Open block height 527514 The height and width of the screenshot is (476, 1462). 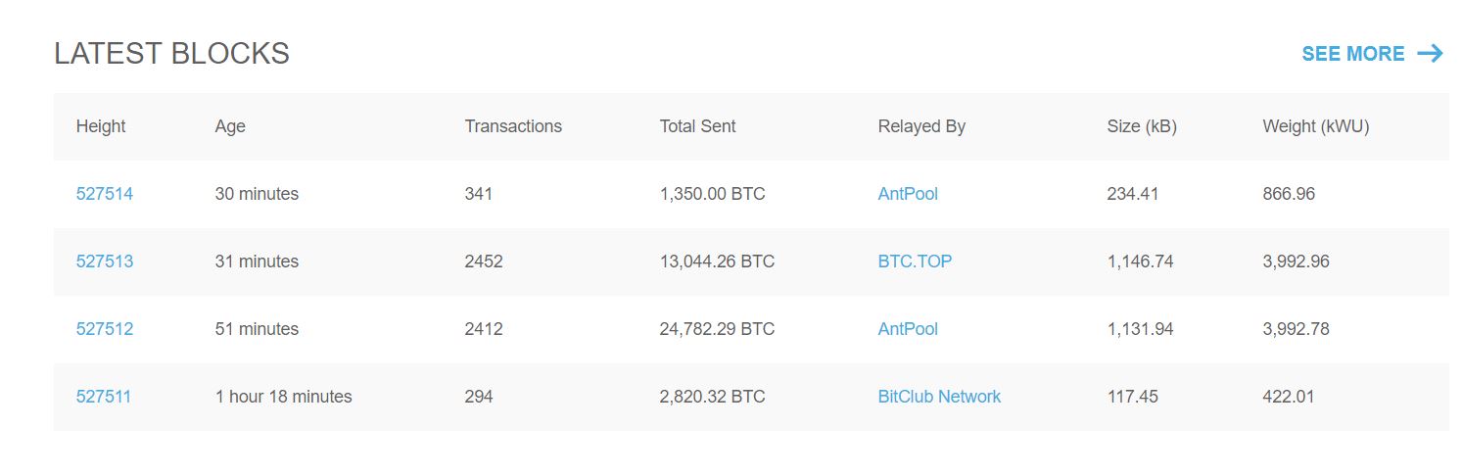(x=104, y=194)
